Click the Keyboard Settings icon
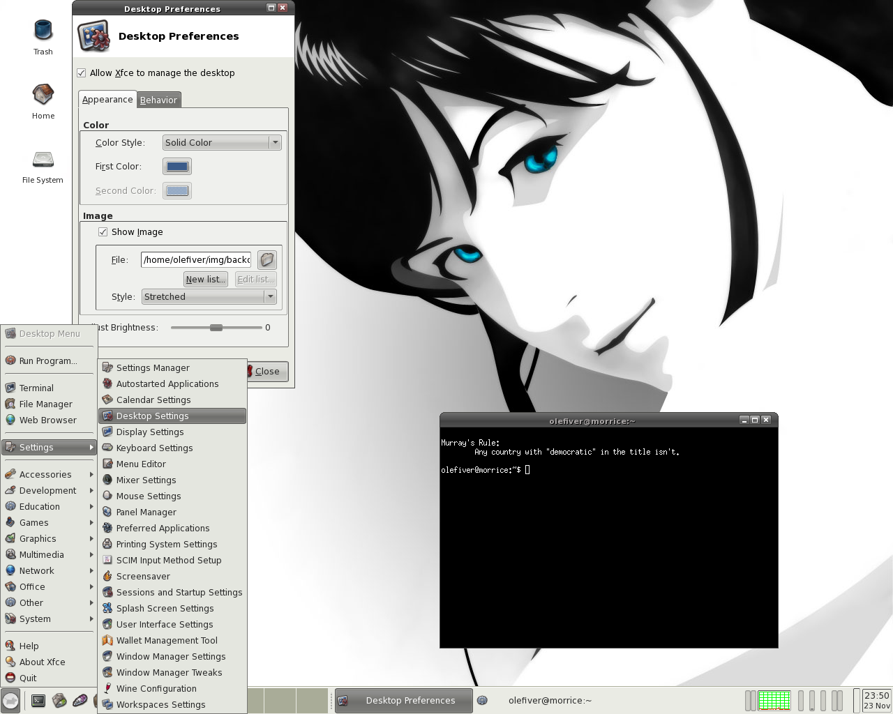 tap(107, 448)
